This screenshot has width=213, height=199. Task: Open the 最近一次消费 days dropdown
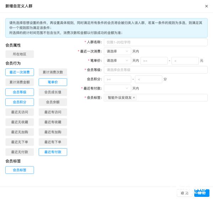117,51
